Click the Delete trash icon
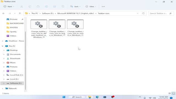 click(63, 7)
